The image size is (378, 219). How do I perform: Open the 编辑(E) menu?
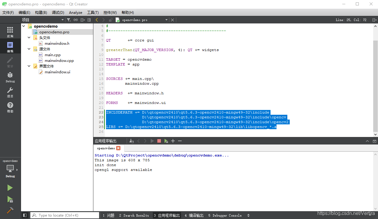[24, 12]
